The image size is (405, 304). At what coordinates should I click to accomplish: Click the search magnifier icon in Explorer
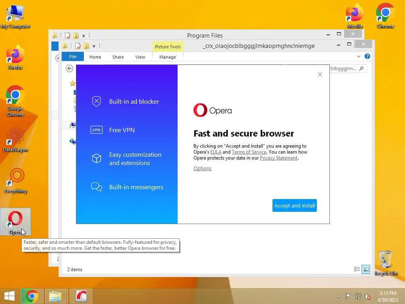coord(361,68)
